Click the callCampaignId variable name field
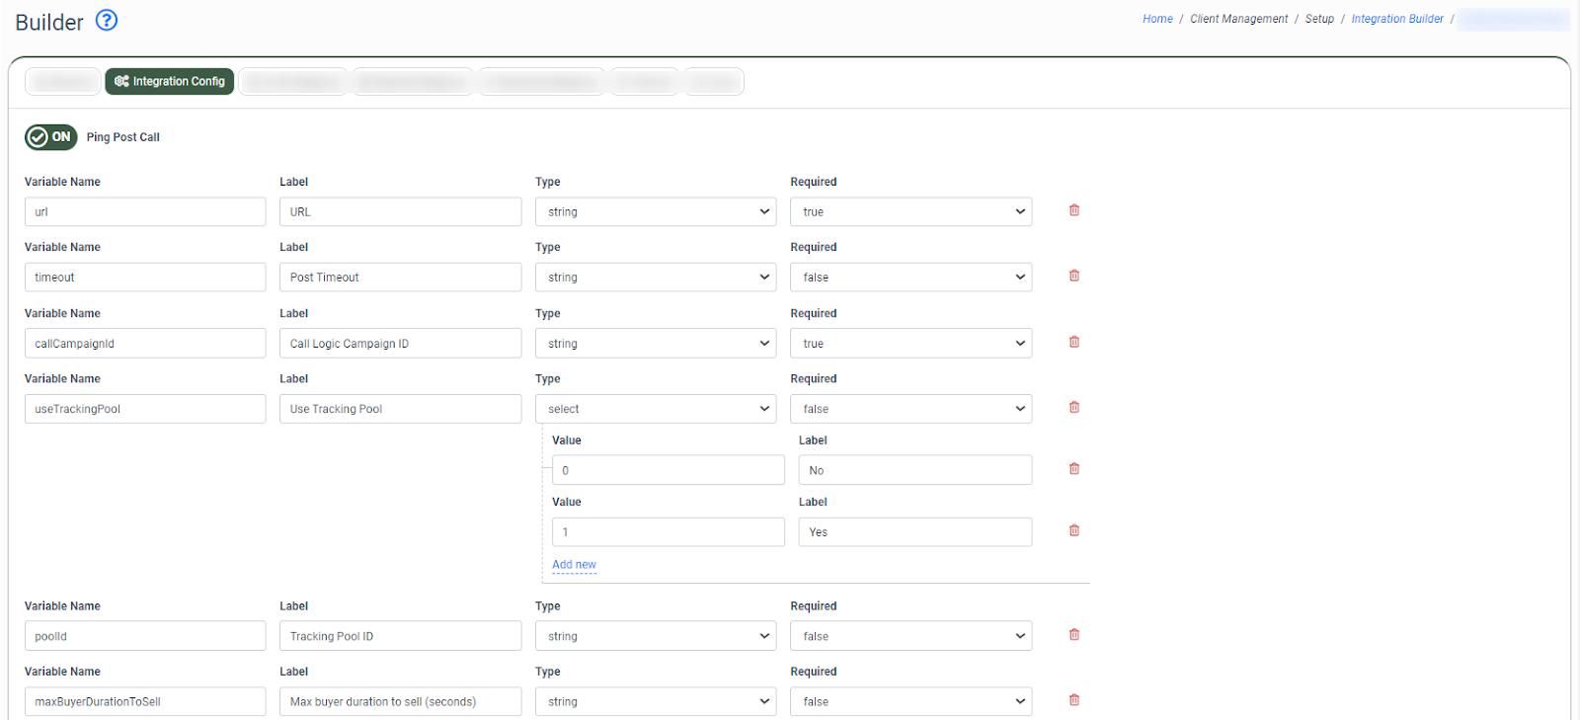Image resolution: width=1580 pixels, height=720 pixels. pyautogui.click(x=145, y=344)
